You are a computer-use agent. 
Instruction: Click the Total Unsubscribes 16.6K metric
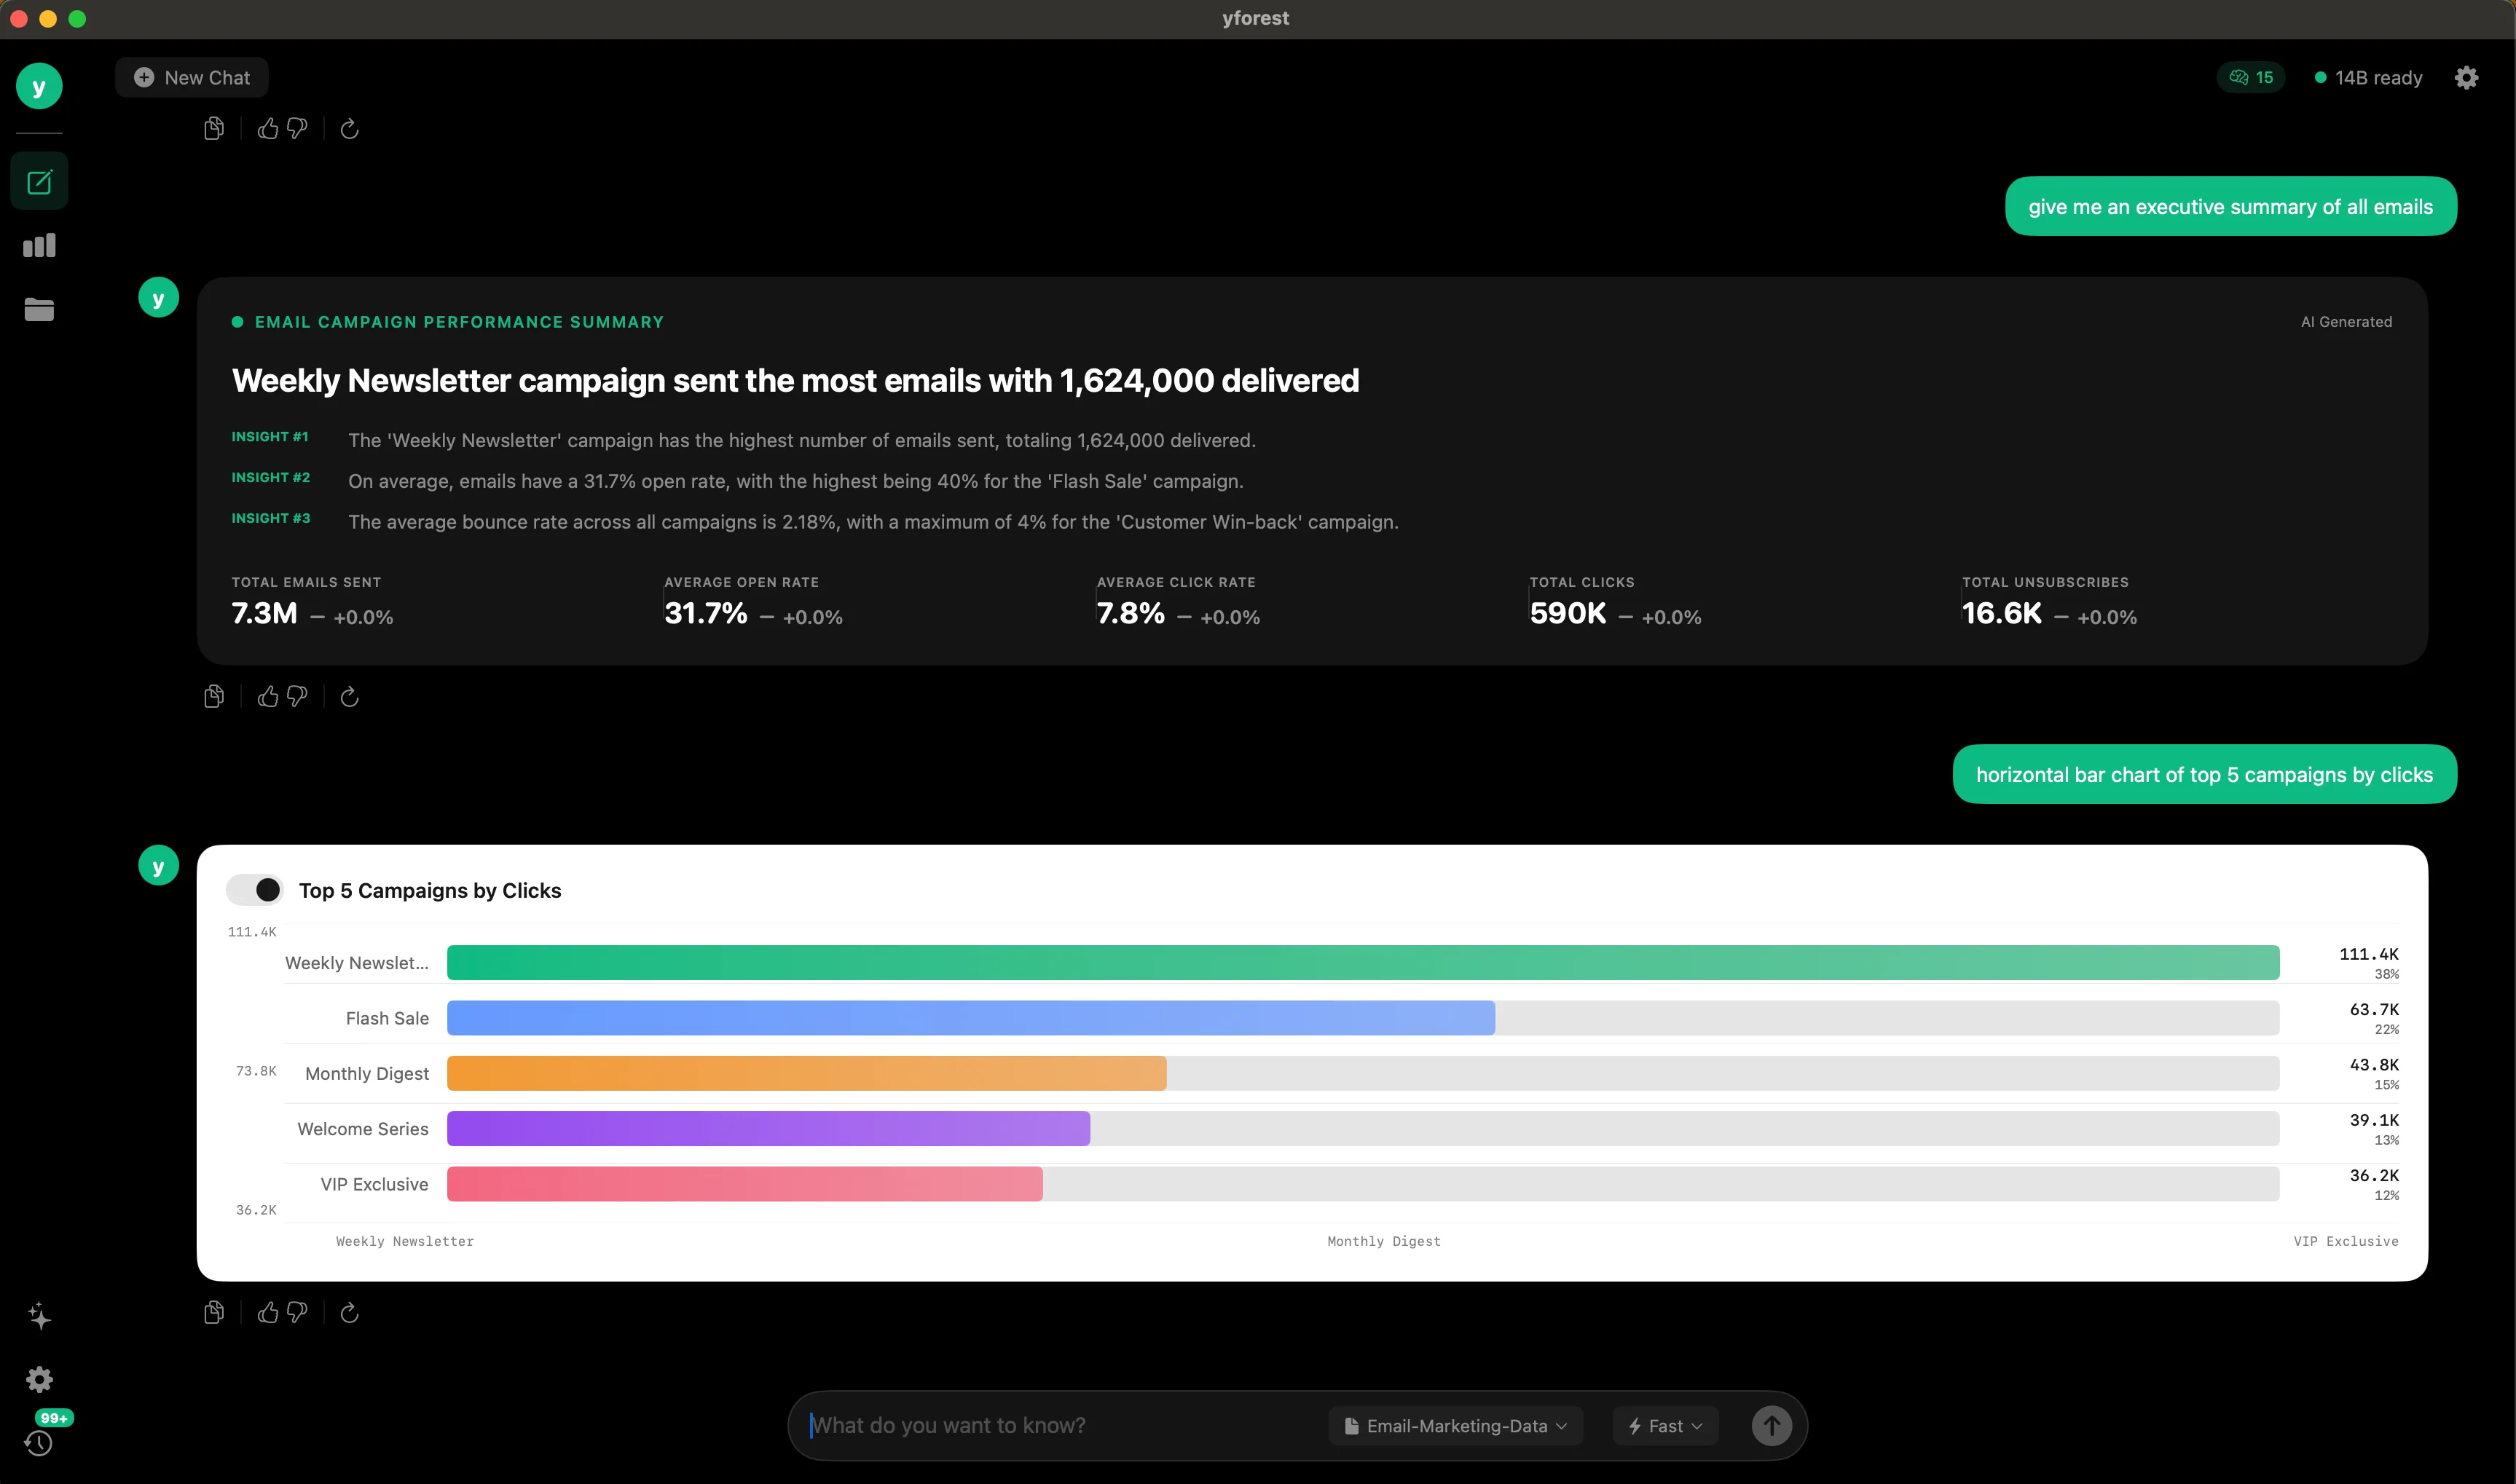point(2049,603)
